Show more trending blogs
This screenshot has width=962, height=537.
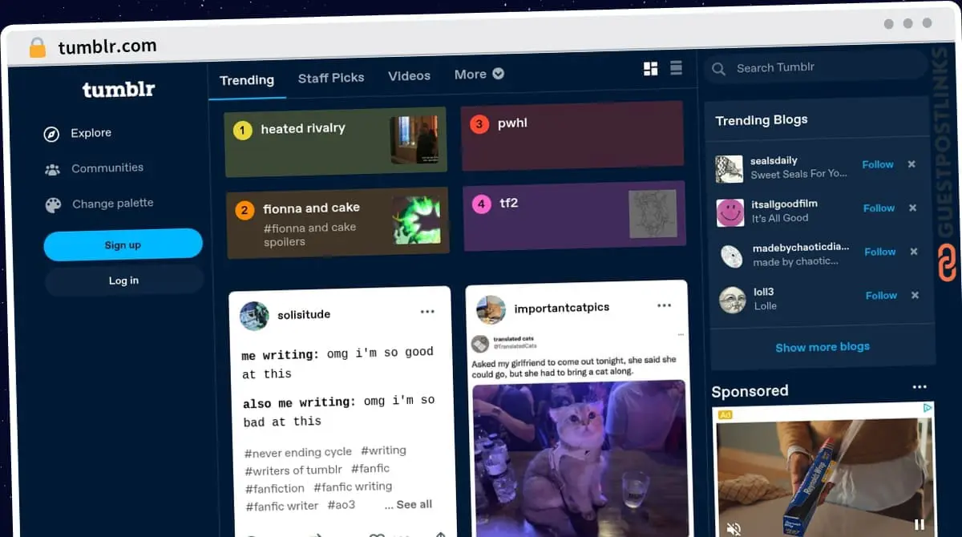pos(822,346)
